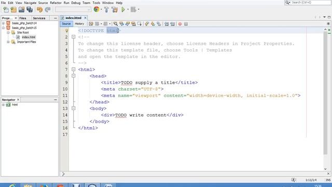Collapse the comment fold on line 2

pyautogui.click(x=73, y=37)
